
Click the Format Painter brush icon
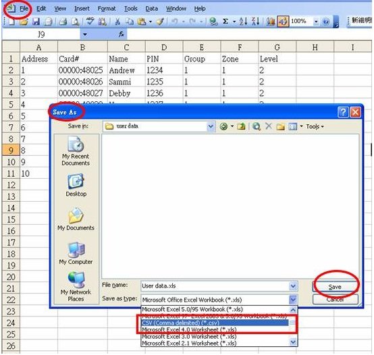point(160,22)
